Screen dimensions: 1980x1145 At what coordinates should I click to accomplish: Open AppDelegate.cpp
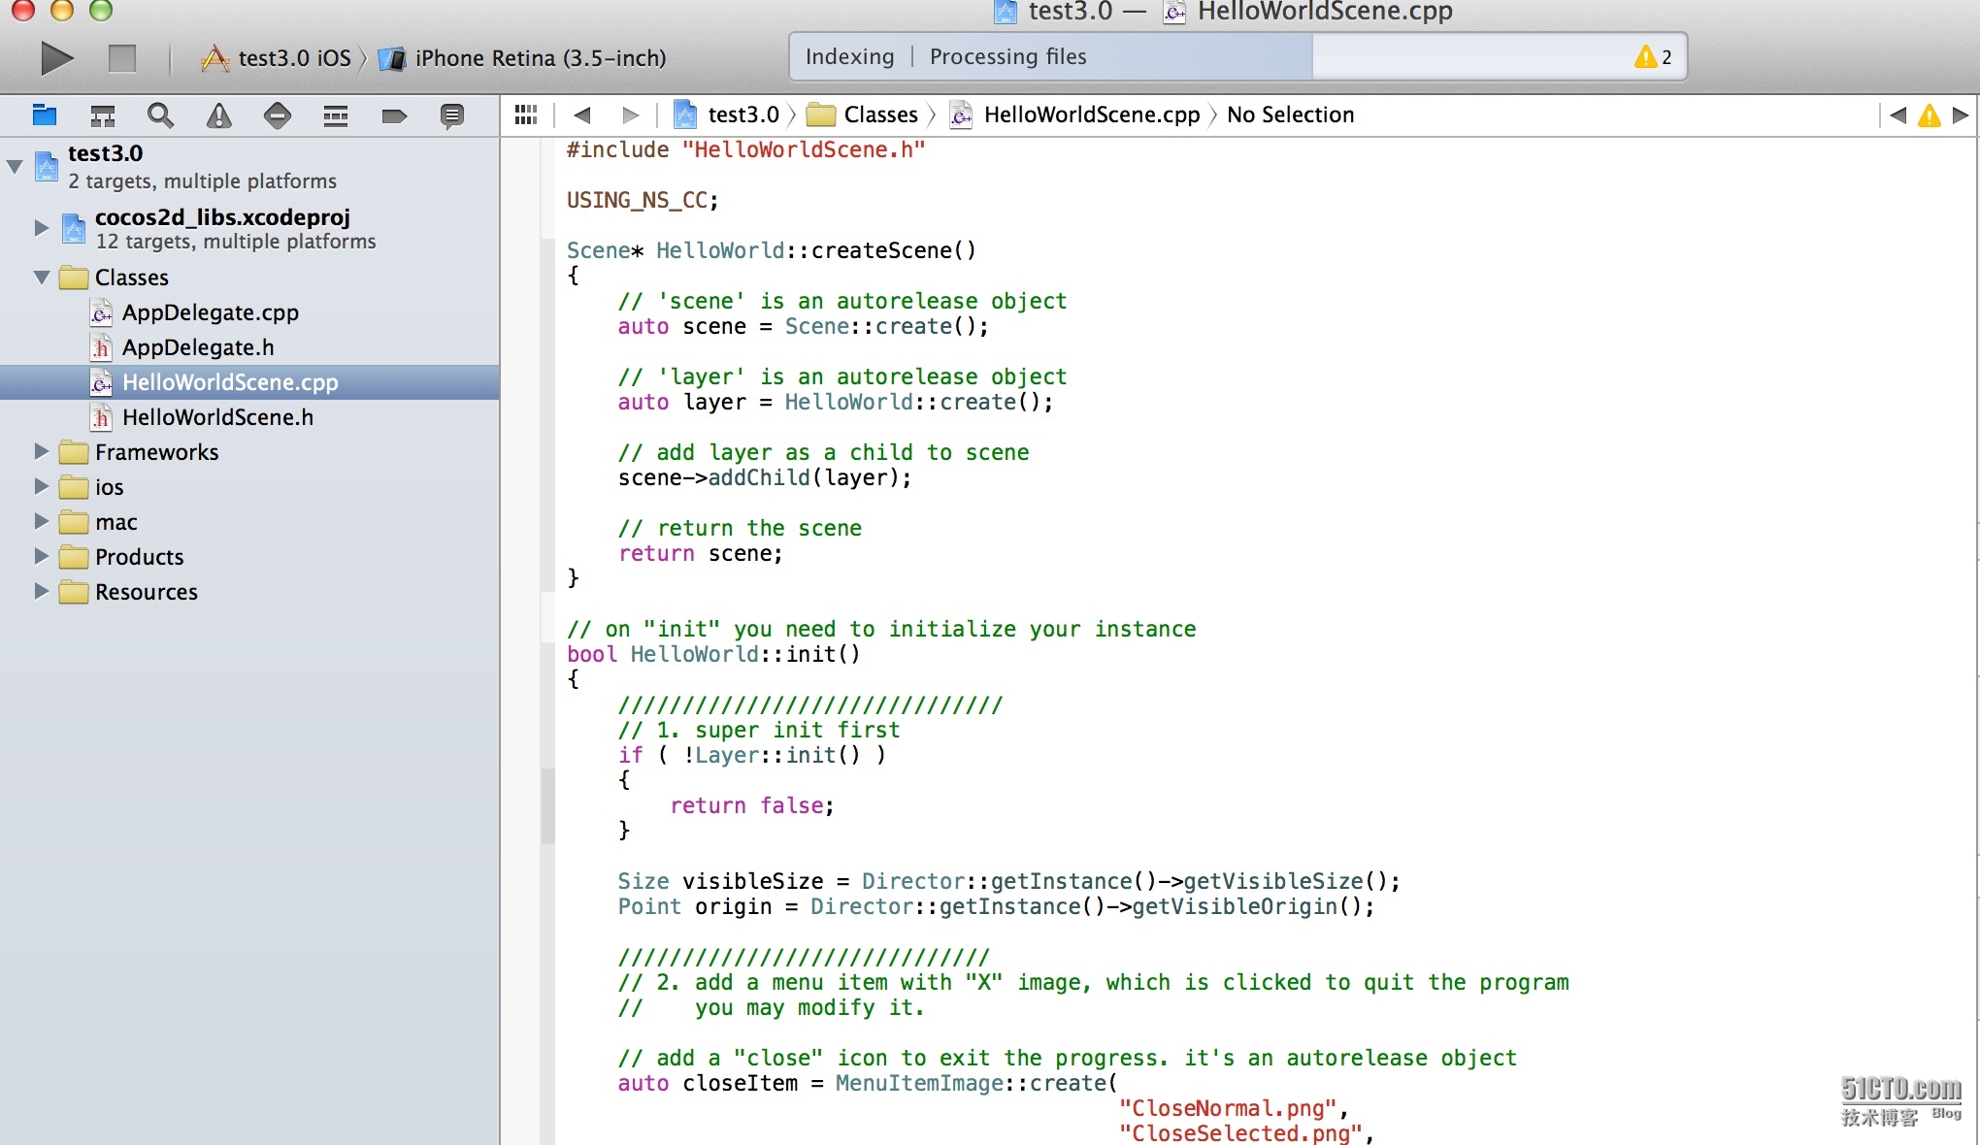(249, 312)
